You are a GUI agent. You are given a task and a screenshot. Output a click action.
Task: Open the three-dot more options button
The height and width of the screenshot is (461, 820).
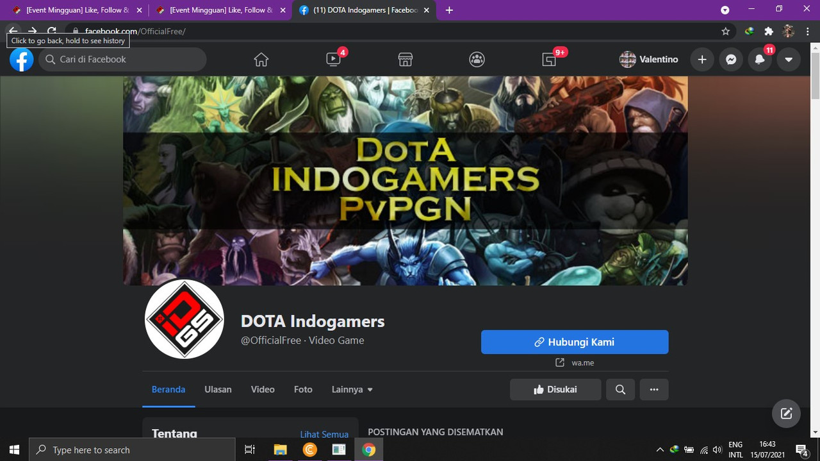[x=654, y=389]
